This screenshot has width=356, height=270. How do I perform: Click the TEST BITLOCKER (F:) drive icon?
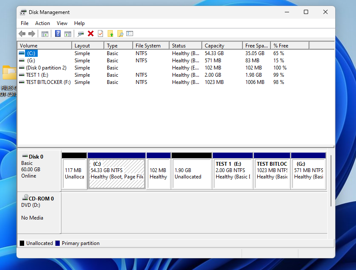[x=22, y=82]
